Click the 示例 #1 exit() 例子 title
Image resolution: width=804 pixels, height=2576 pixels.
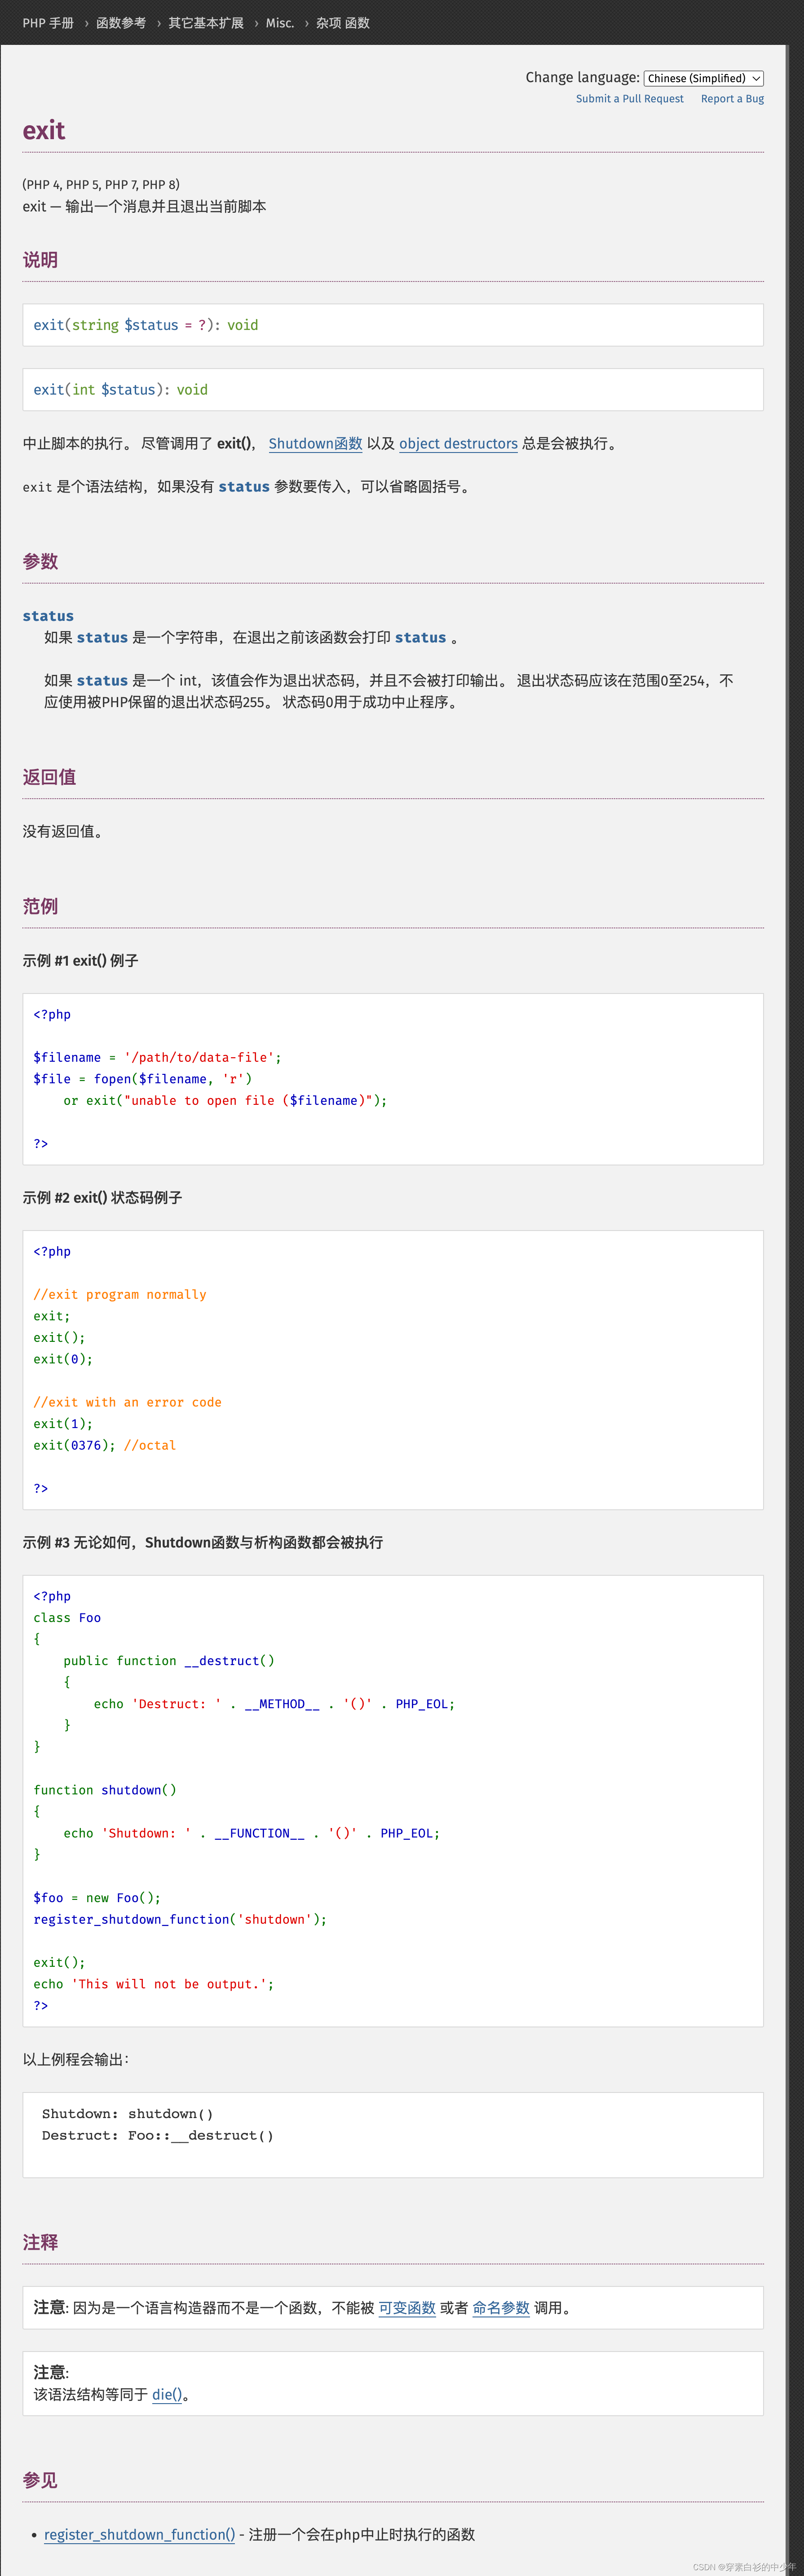[x=80, y=961]
